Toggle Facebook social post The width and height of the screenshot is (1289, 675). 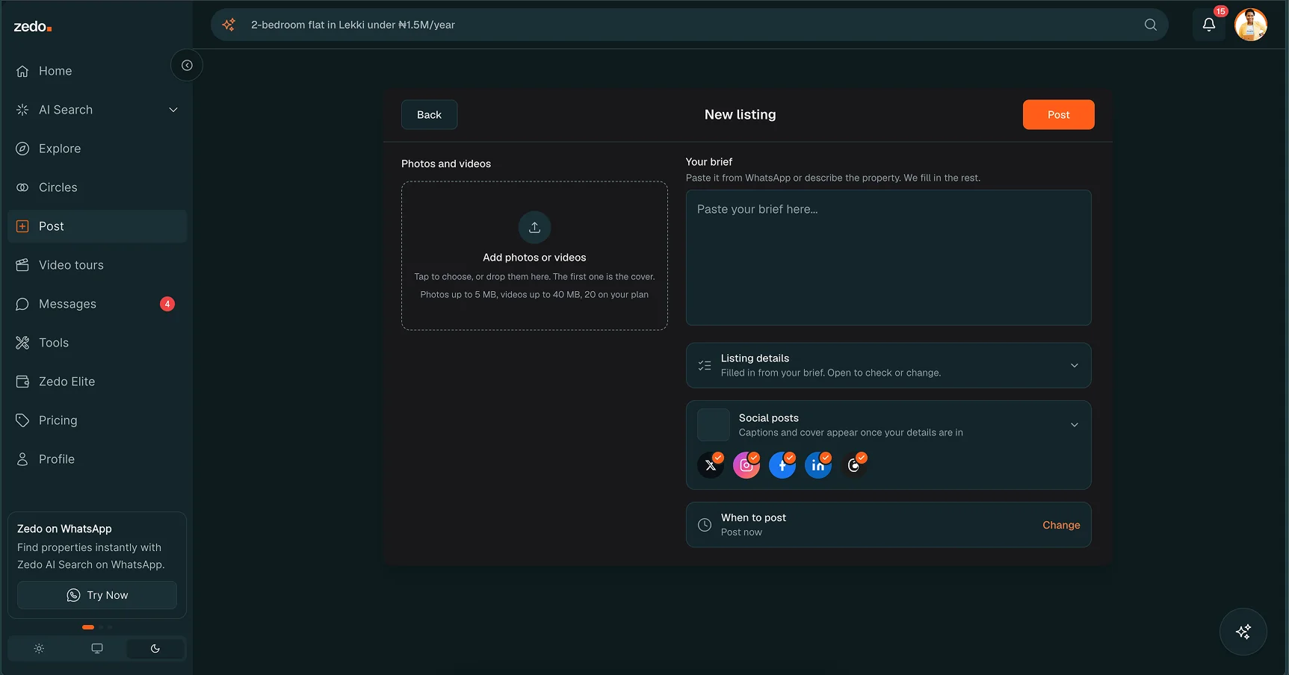coord(782,465)
